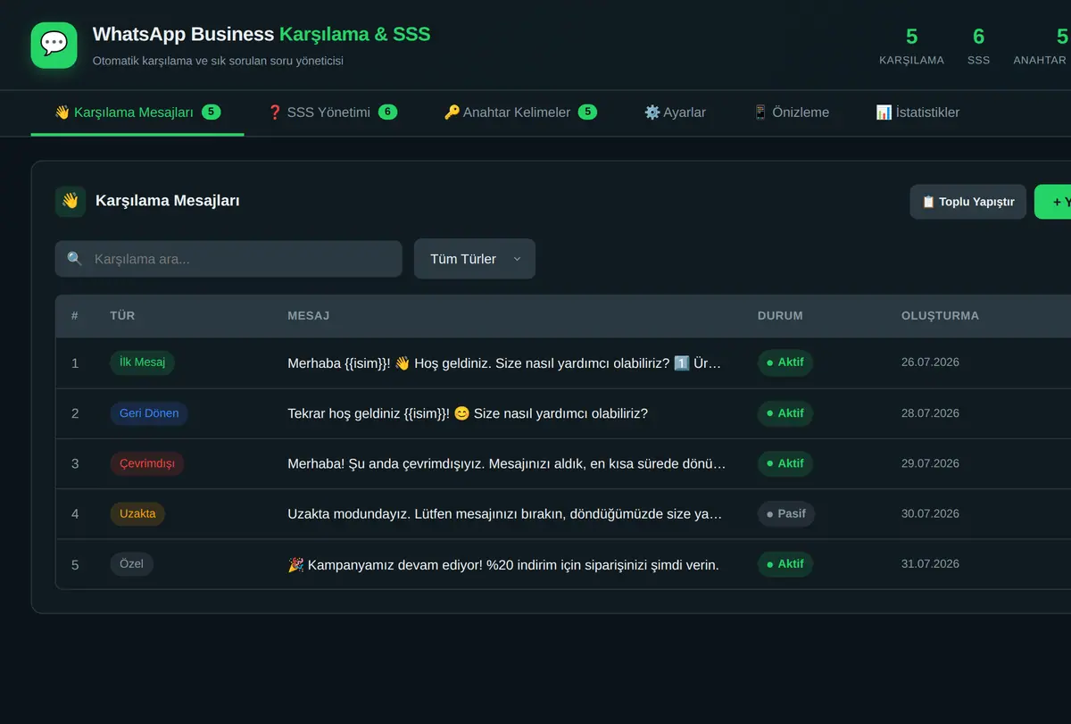Open the Karşılama Mesajları tab
Screen dimensions: 1071x724
[x=137, y=112]
